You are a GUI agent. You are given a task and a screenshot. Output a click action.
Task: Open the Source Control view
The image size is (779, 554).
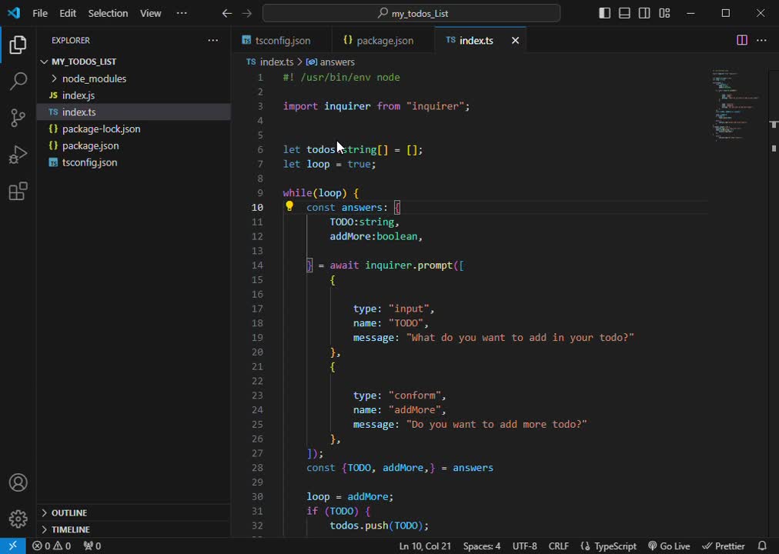pos(18,118)
